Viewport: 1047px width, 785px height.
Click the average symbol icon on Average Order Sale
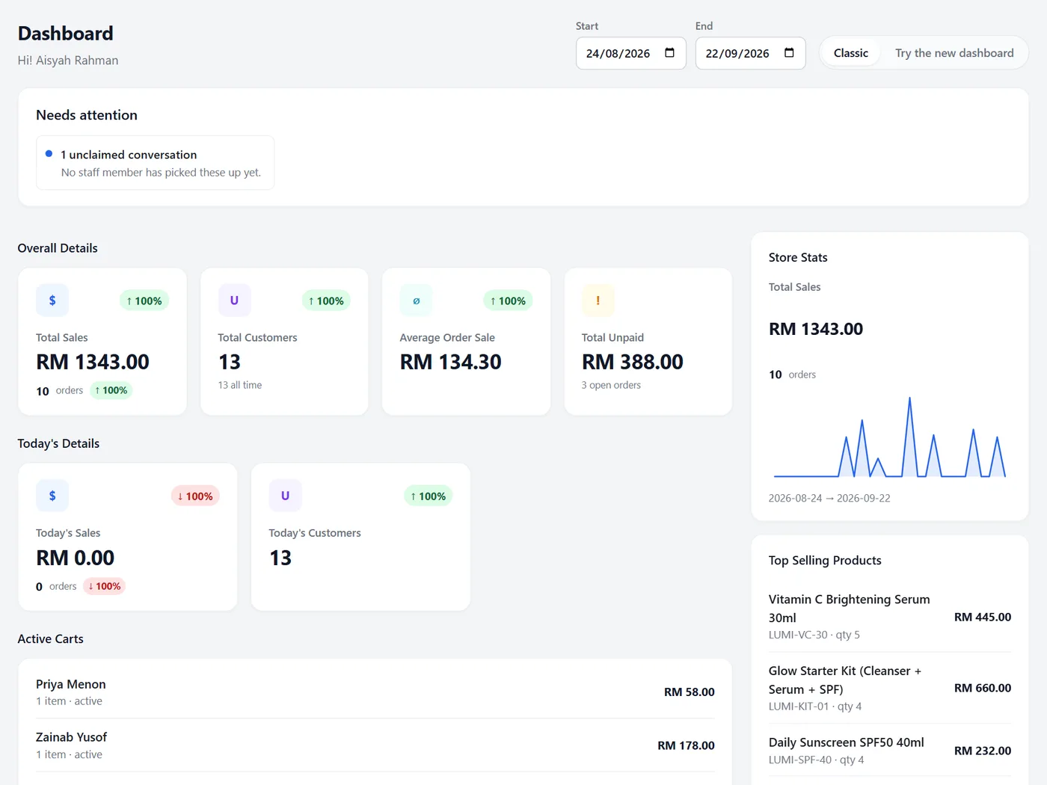pos(417,301)
